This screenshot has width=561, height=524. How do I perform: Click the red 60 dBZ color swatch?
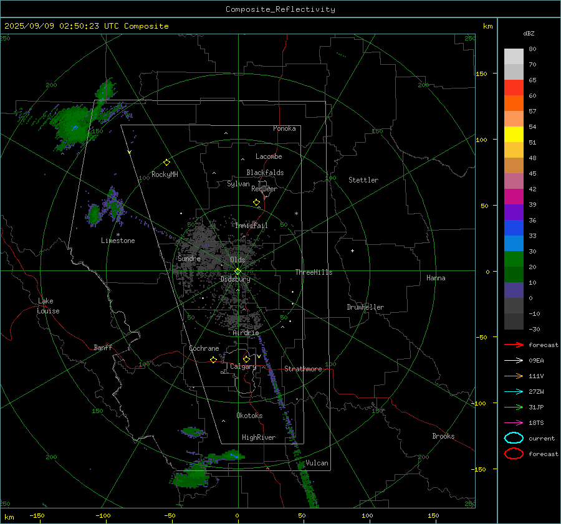click(x=514, y=88)
